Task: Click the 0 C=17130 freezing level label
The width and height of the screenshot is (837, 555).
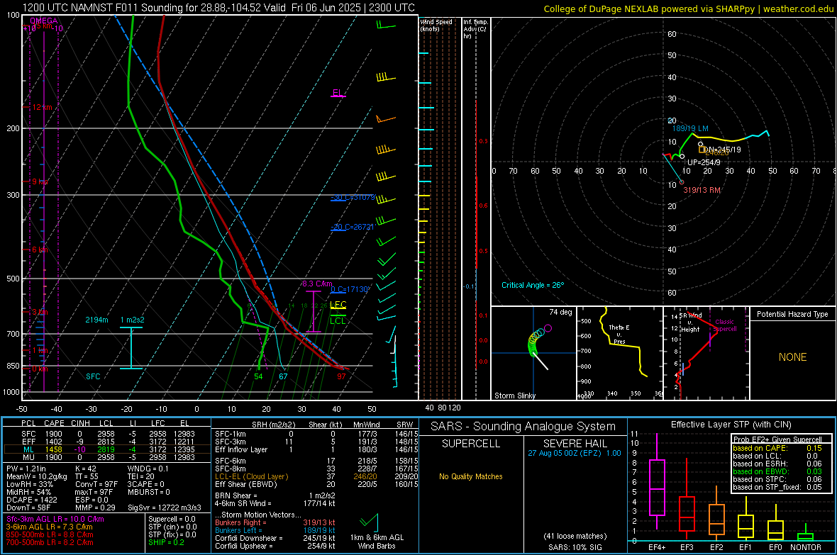Action: (350, 289)
